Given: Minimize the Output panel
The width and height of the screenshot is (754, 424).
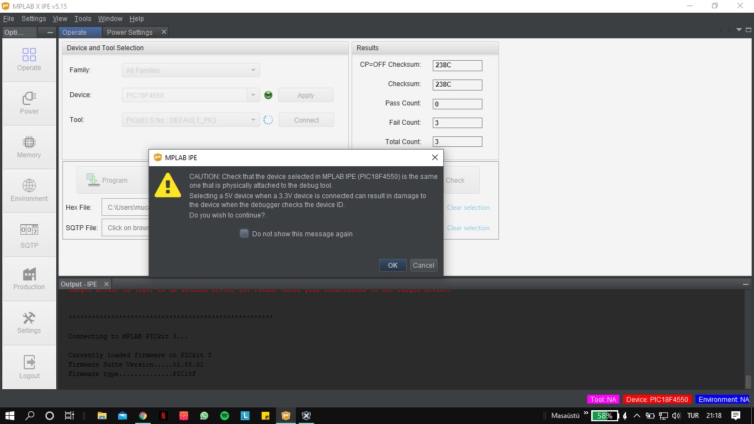Looking at the screenshot, I should click(745, 284).
